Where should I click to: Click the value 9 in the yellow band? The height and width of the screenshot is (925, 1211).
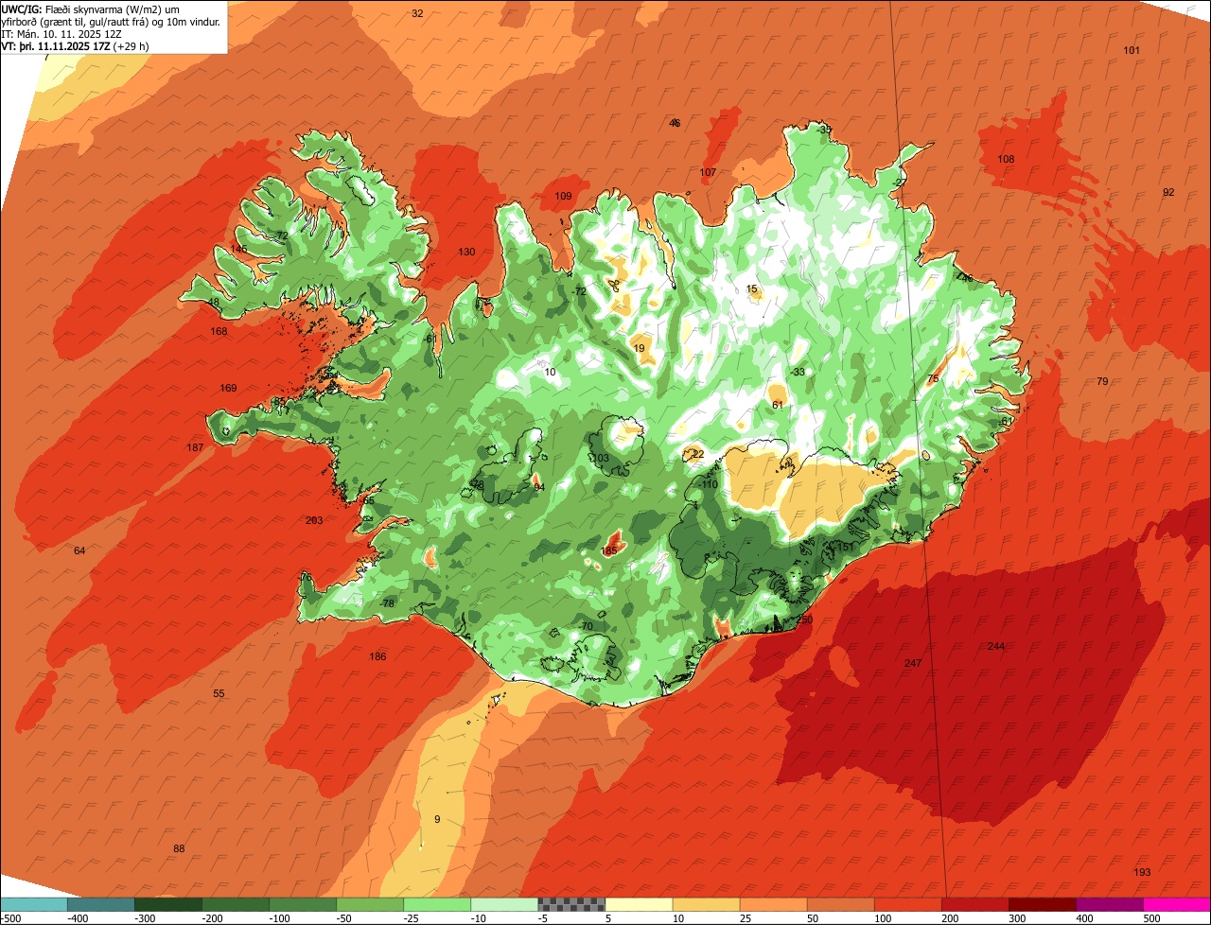tap(437, 819)
